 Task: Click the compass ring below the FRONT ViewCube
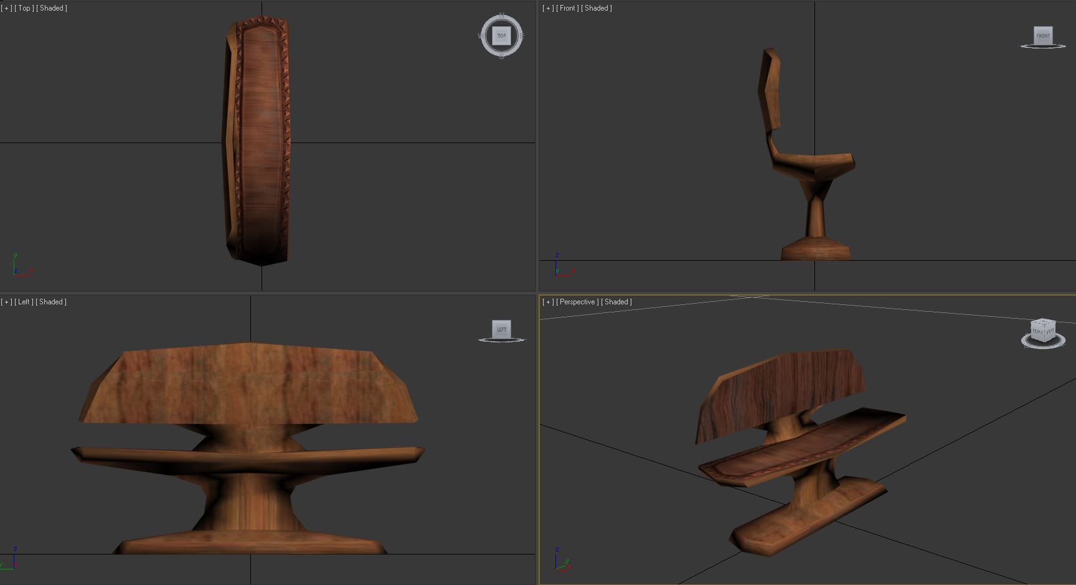(x=1043, y=46)
